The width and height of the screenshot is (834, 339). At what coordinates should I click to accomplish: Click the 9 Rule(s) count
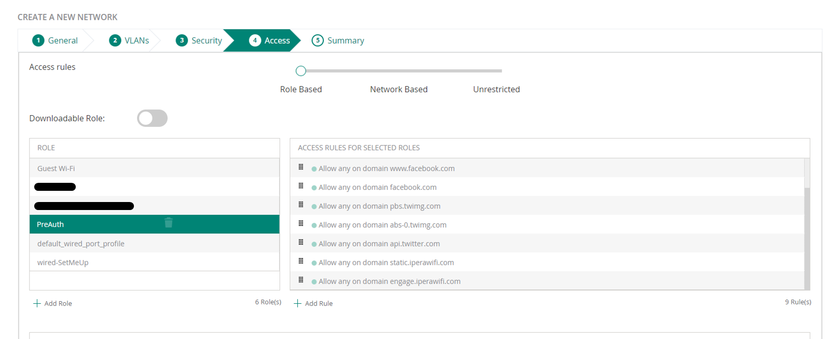pos(798,302)
